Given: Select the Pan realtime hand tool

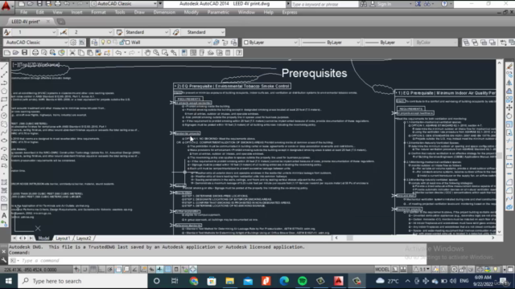Looking at the screenshot, I should tap(147, 53).
